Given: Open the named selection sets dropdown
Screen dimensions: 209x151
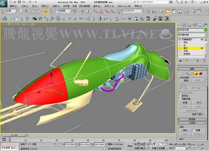Looking at the screenshot, I should [x=133, y=11].
